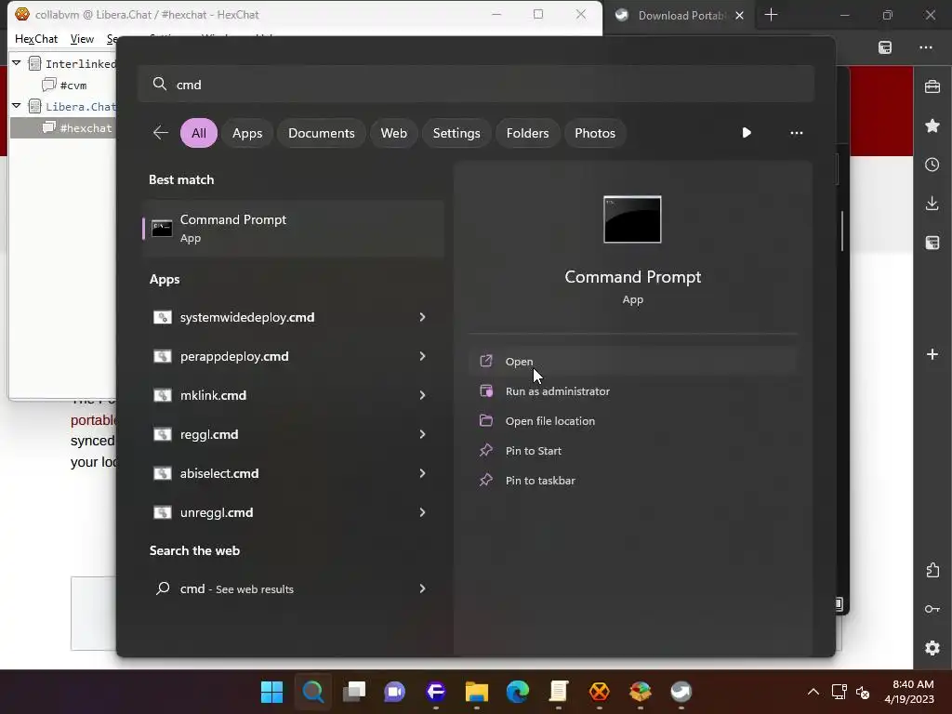Switch to the Documents filter tab

[x=321, y=133]
